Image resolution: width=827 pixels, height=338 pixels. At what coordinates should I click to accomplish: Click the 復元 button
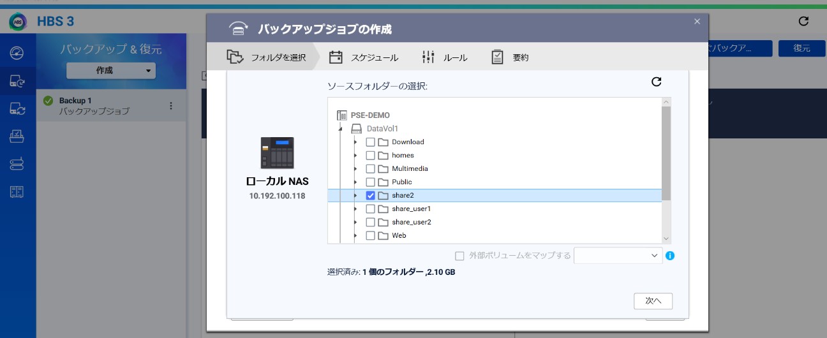pos(801,48)
